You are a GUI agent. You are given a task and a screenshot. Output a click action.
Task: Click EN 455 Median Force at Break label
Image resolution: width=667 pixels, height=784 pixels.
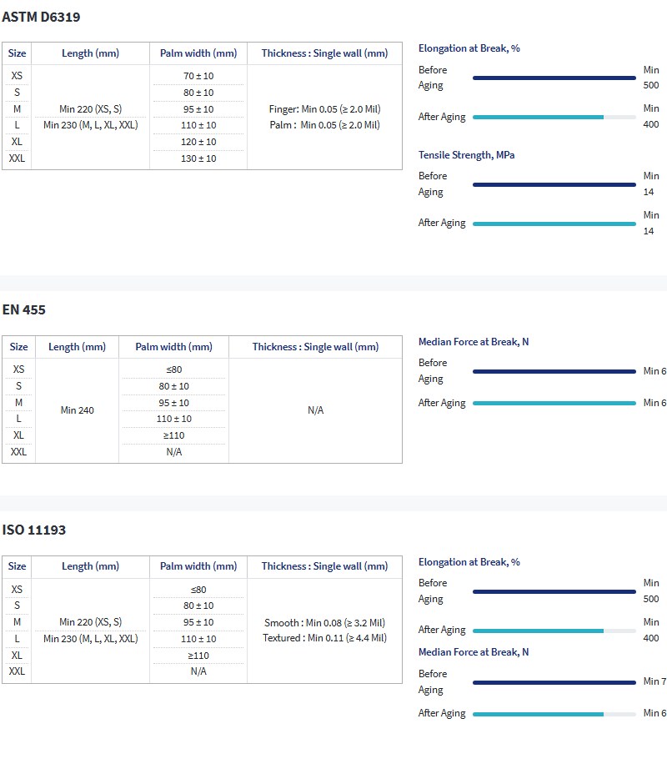(x=473, y=342)
